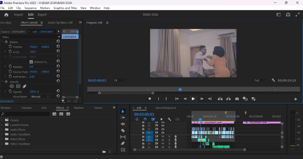The height and width of the screenshot is (159, 303).
Task: Toggle track lock on V2
Action: click(x=143, y=129)
